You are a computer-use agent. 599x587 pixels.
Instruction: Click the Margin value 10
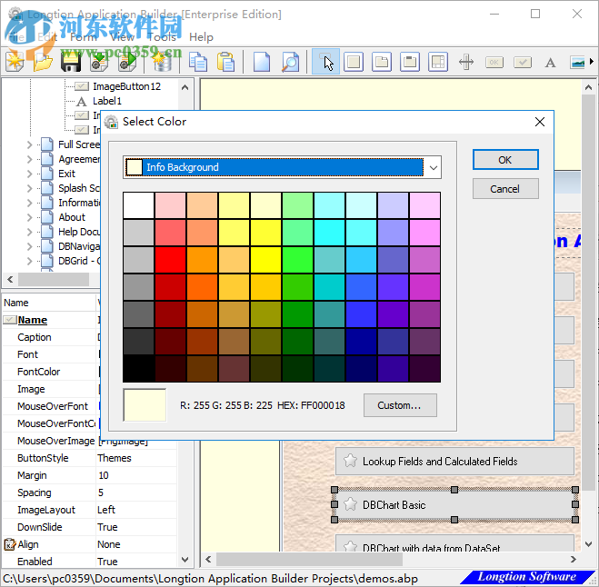click(104, 475)
